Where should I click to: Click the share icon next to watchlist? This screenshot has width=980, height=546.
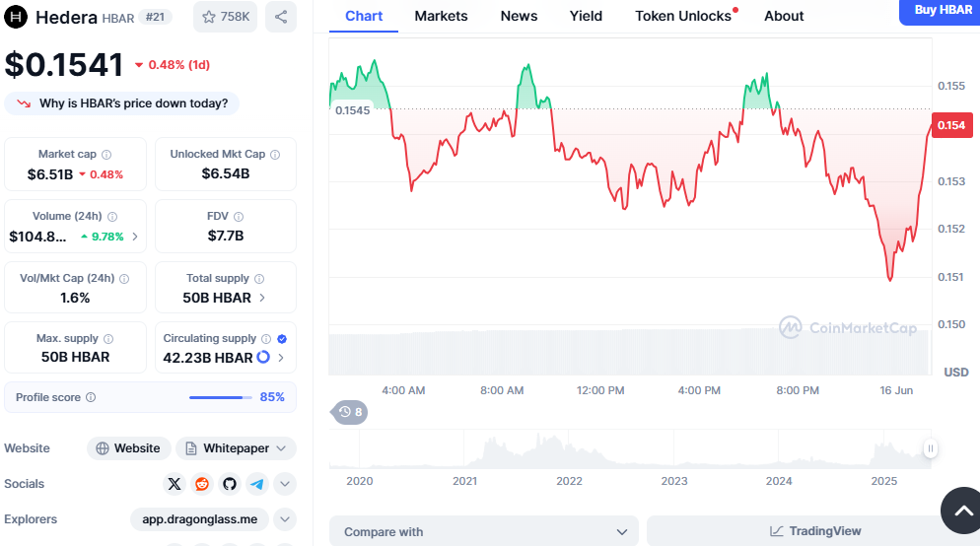[x=281, y=17]
